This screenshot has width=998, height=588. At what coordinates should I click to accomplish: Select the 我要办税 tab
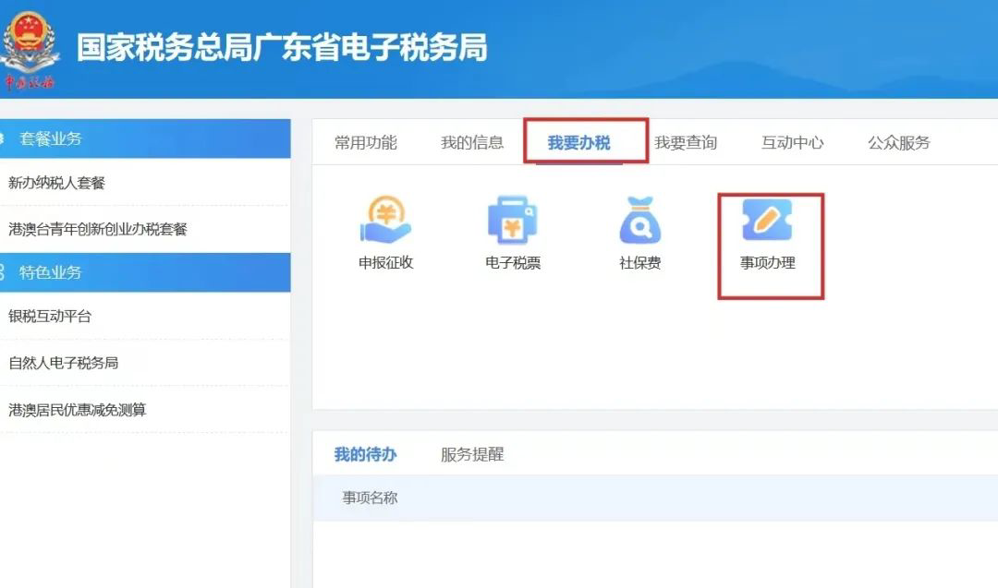click(x=579, y=143)
